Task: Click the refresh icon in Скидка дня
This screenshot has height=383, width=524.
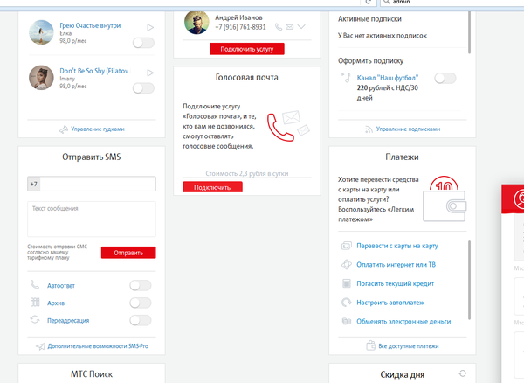Action: coord(462,373)
